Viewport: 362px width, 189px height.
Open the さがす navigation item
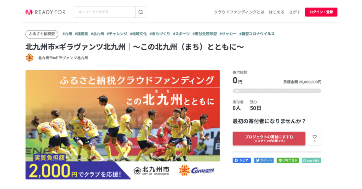[295, 12]
